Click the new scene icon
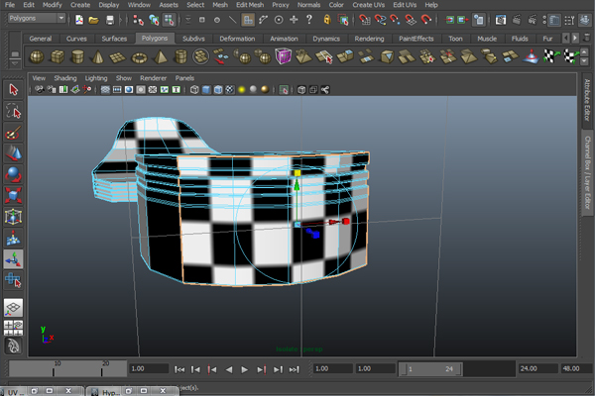 point(79,20)
